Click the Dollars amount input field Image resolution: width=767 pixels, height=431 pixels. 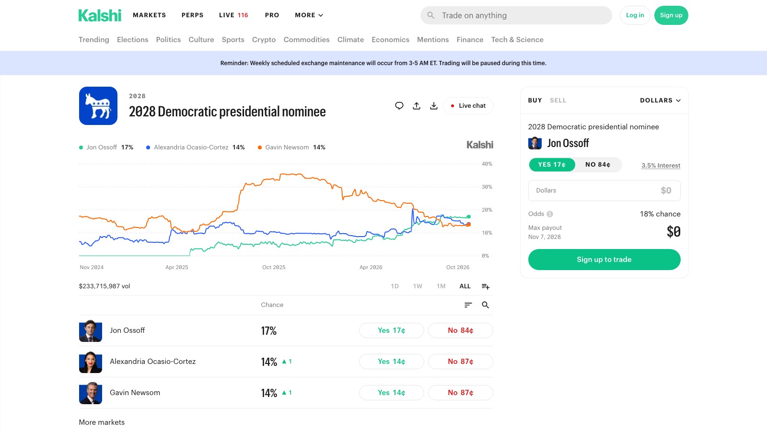[x=604, y=191]
